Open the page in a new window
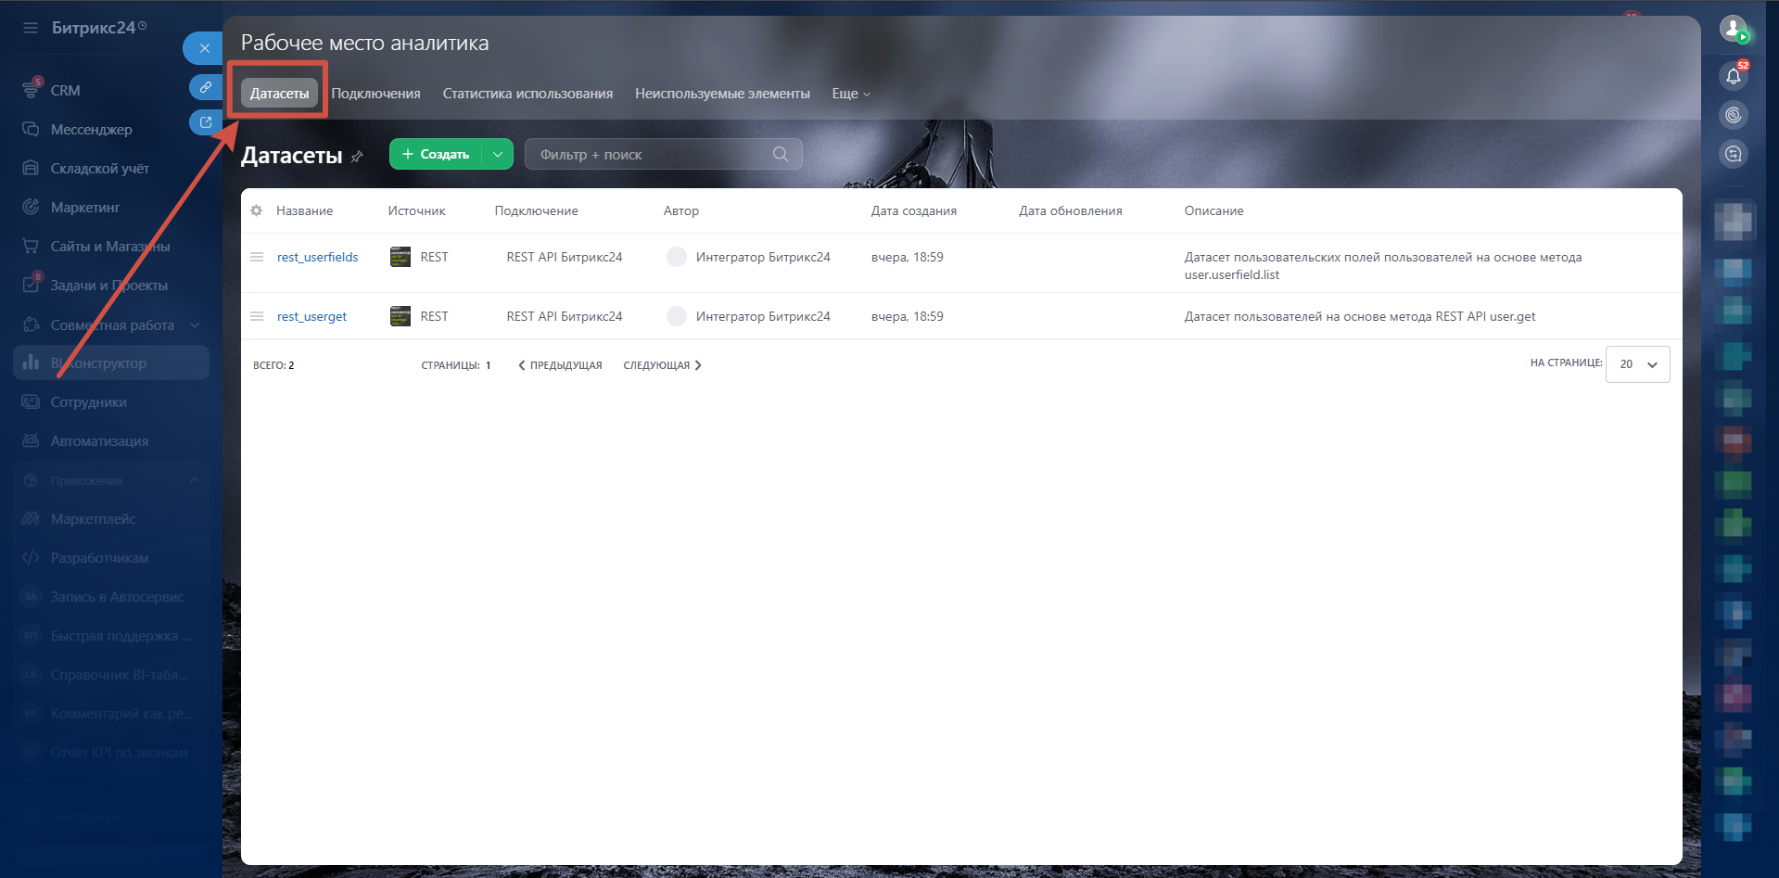Screen dimensions: 1779x878 [x=205, y=122]
